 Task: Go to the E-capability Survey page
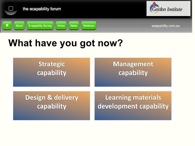point(40,26)
